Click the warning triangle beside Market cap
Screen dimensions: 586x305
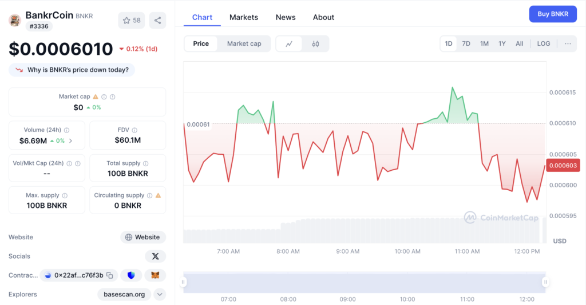tap(96, 97)
